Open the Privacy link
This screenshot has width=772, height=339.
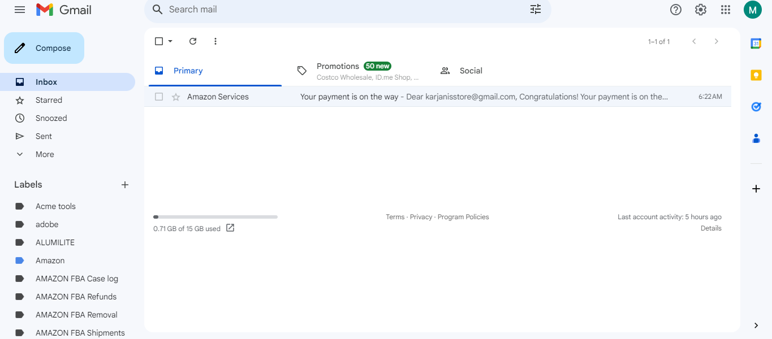421,217
